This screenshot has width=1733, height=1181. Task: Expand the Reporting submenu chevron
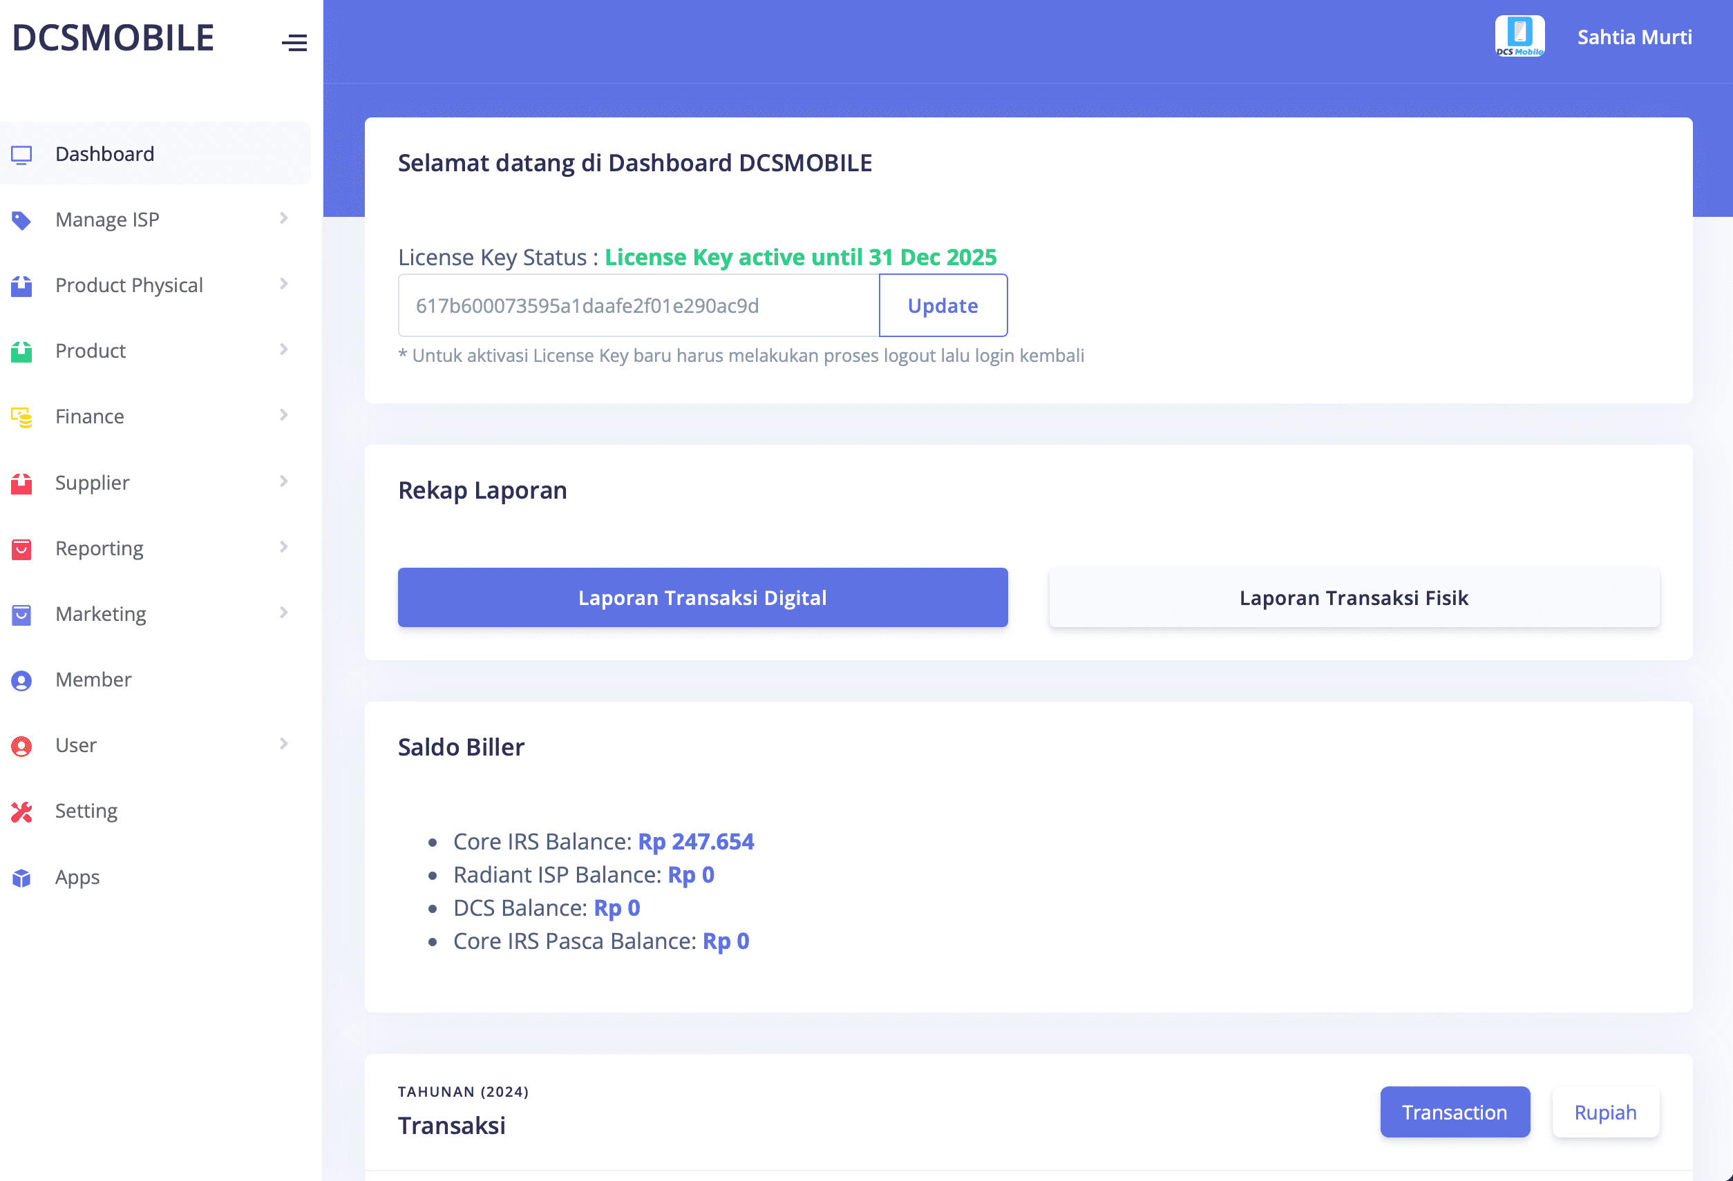click(x=283, y=547)
